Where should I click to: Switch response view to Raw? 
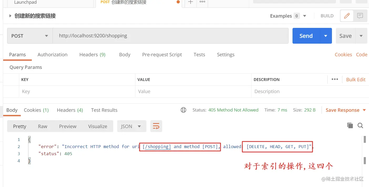pyautogui.click(x=43, y=126)
